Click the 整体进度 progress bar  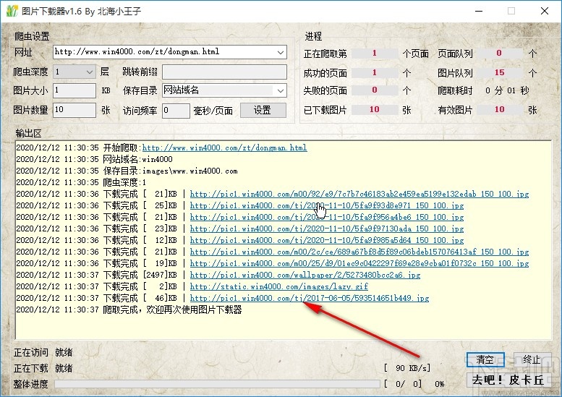[217, 384]
